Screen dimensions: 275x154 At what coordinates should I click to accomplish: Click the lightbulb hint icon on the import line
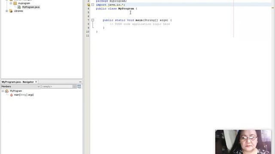pos(89,5)
